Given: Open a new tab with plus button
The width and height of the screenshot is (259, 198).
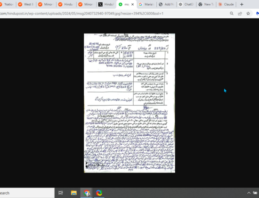Looking at the screenshot, I should (242, 4).
